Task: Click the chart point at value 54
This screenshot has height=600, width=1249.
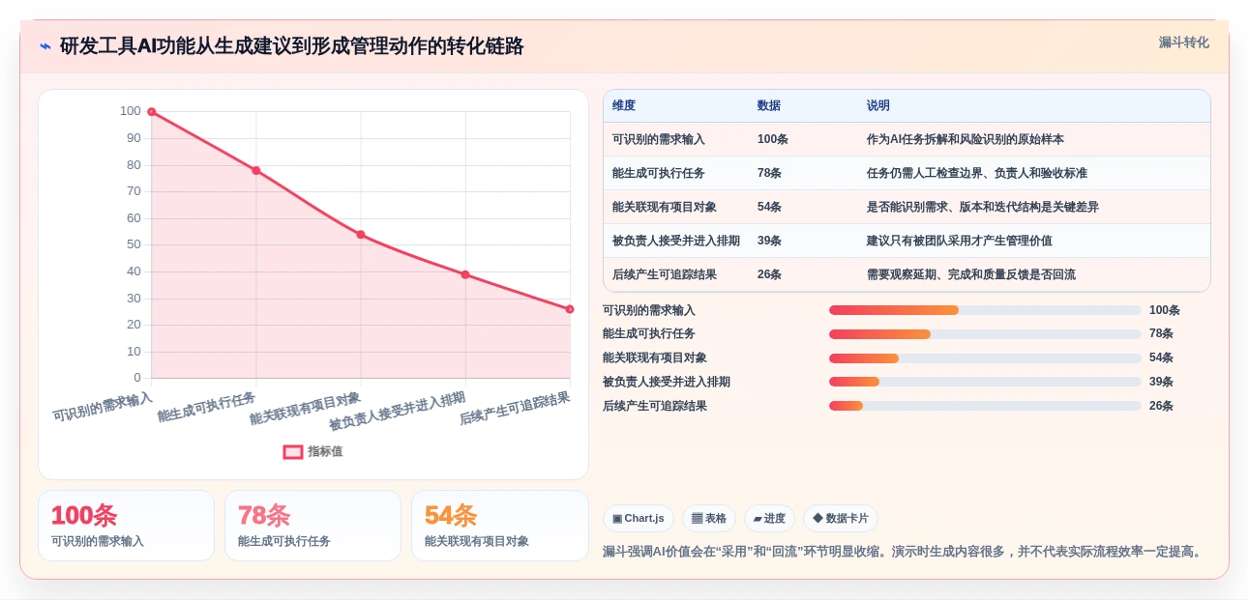Action: point(361,235)
